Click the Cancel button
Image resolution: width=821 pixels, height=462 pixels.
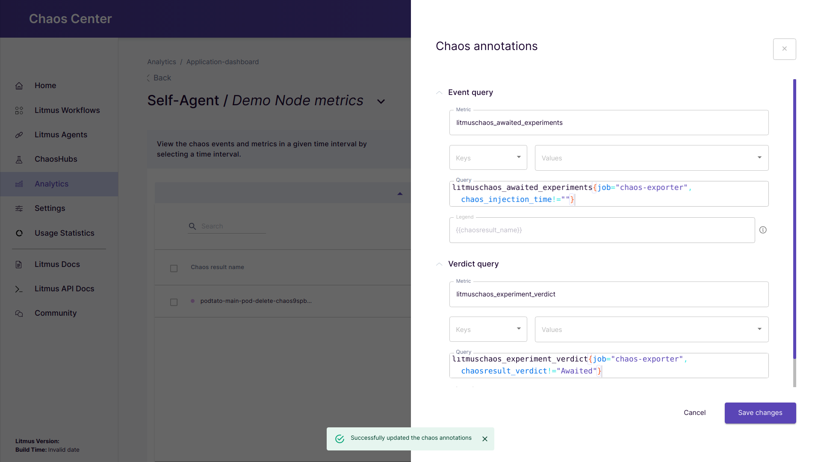pos(694,413)
